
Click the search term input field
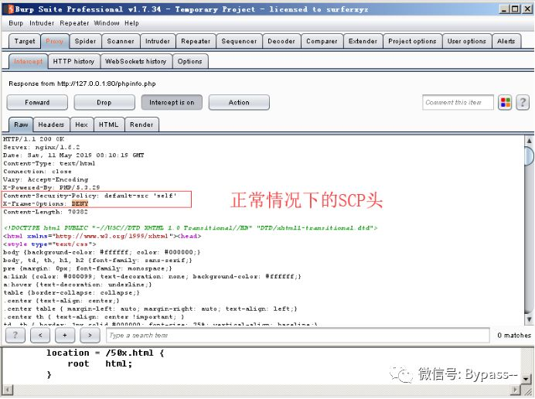tap(298, 335)
